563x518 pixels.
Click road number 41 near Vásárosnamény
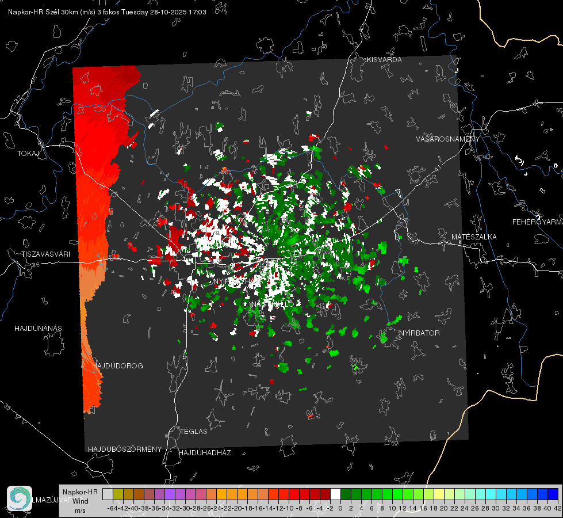coord(438,168)
